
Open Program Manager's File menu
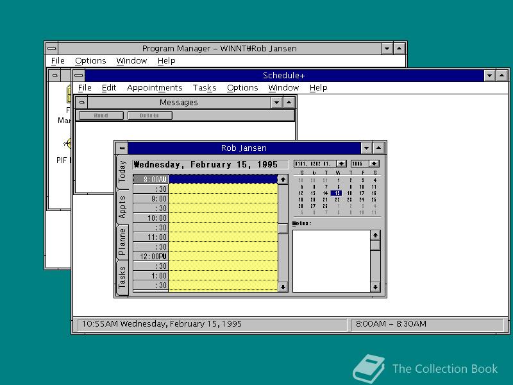click(x=58, y=61)
